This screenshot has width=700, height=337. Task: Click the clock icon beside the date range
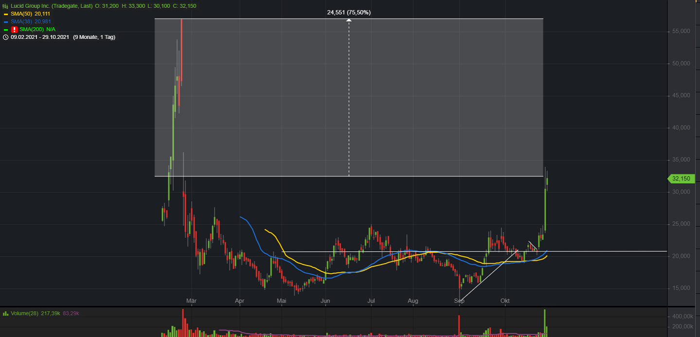pyautogui.click(x=5, y=37)
